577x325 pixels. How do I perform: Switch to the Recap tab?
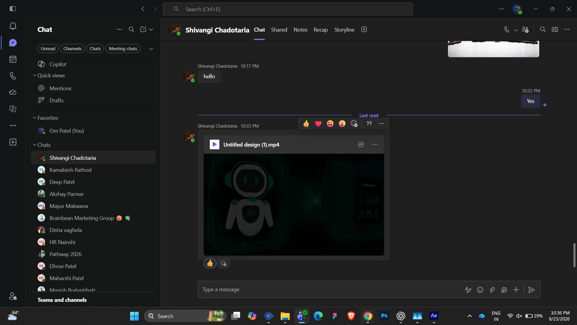pyautogui.click(x=321, y=30)
